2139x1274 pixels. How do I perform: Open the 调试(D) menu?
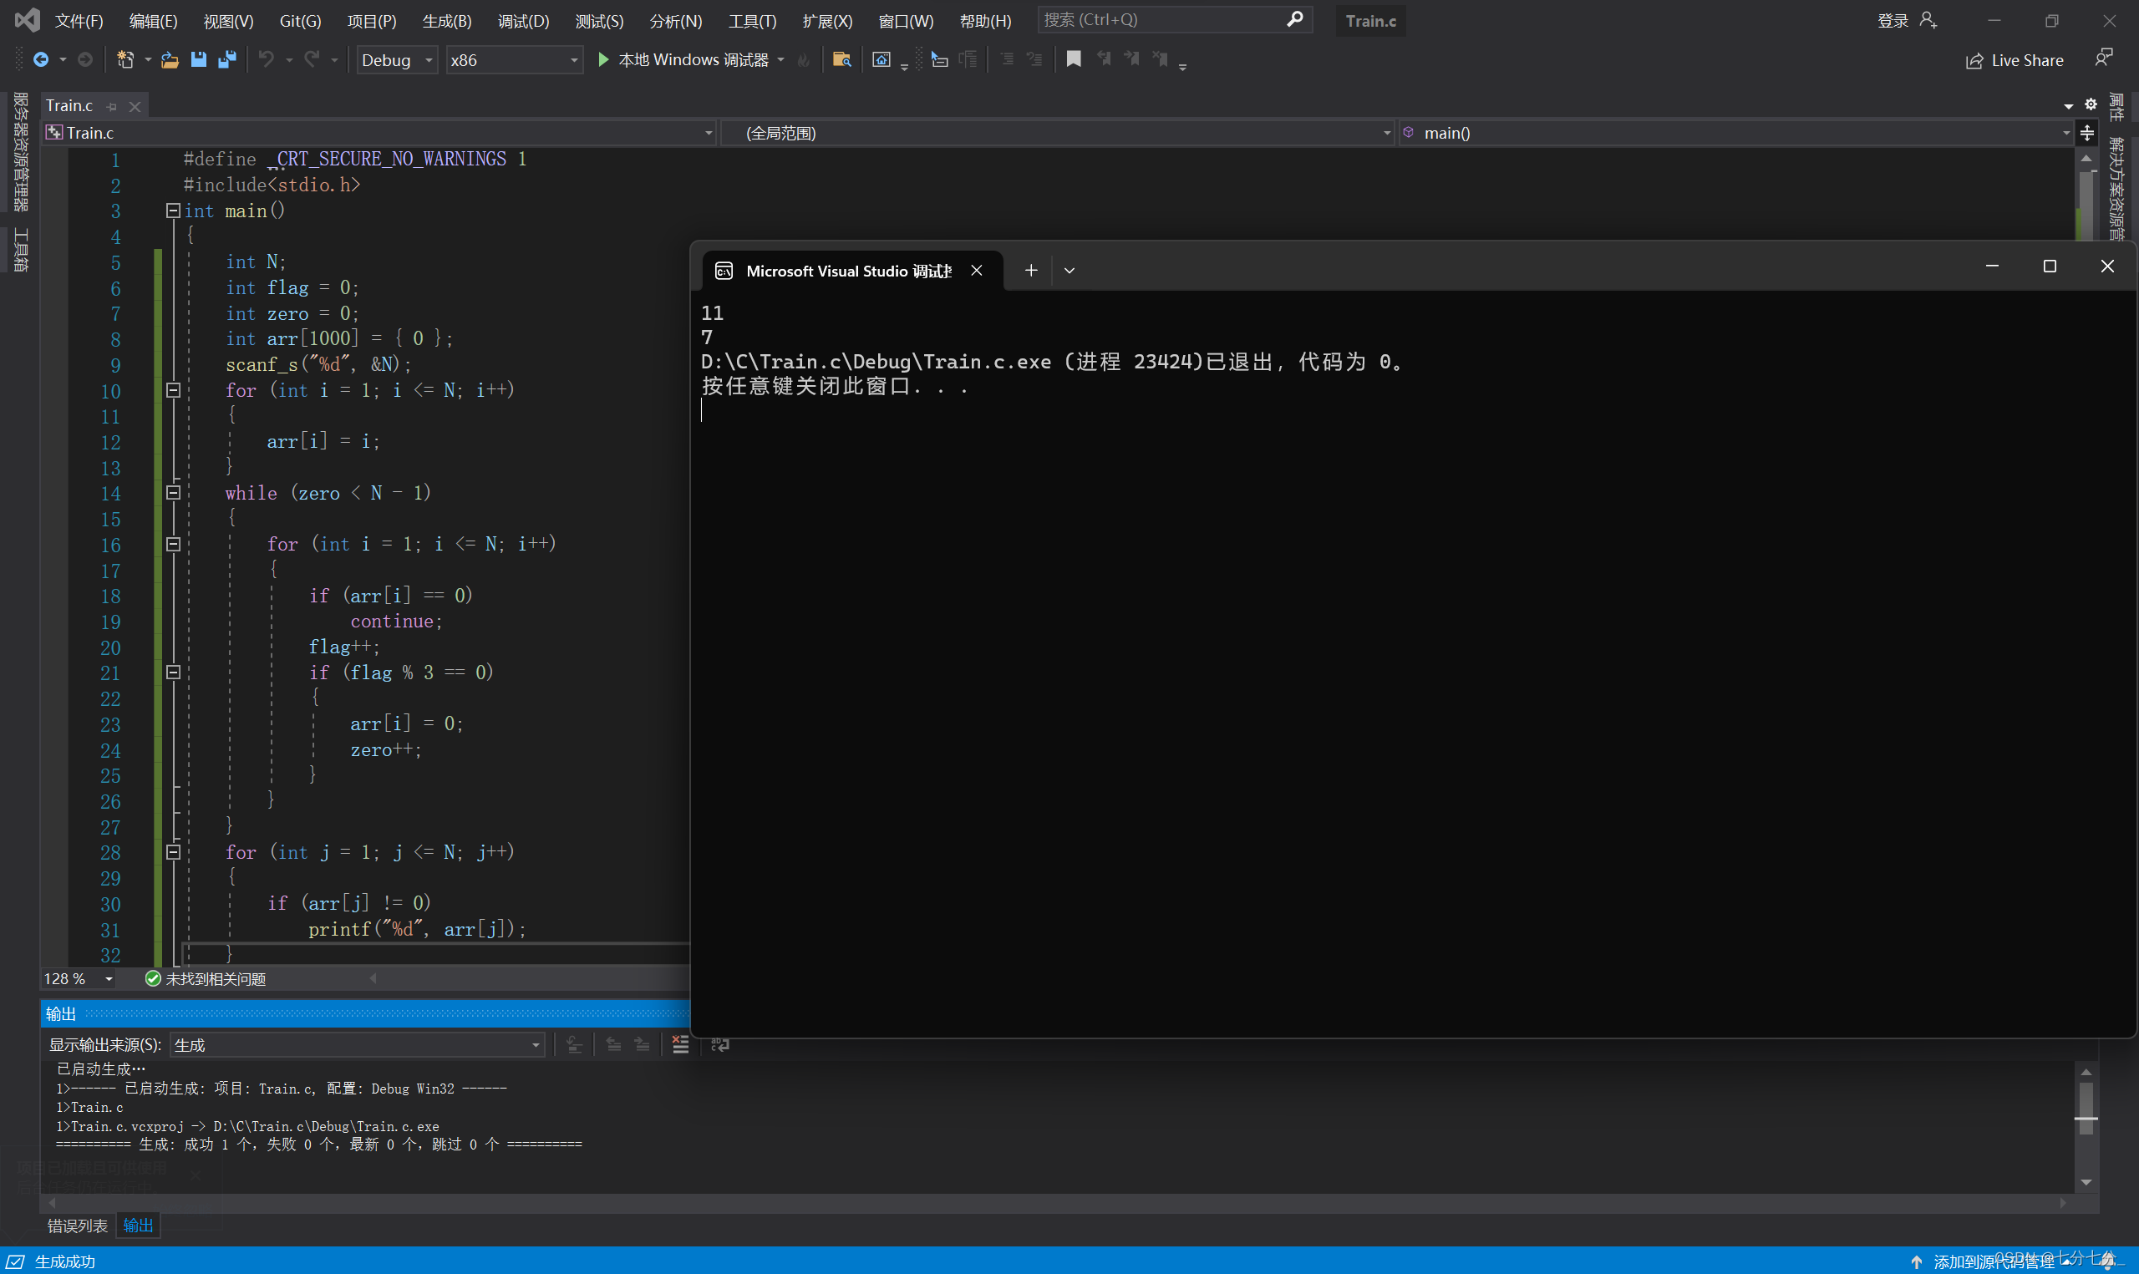point(523,21)
